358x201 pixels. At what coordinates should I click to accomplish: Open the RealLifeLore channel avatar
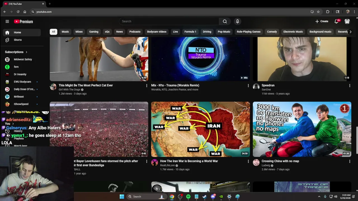click(154, 162)
